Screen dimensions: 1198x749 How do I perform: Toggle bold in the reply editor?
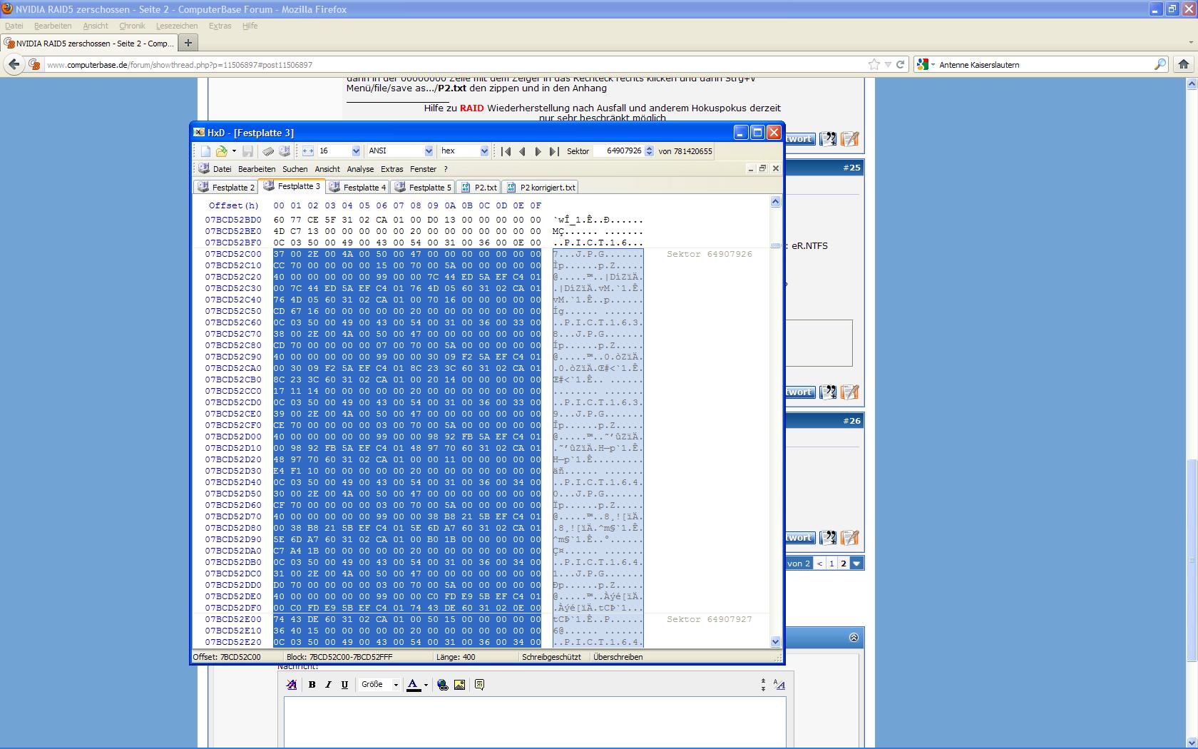point(312,685)
